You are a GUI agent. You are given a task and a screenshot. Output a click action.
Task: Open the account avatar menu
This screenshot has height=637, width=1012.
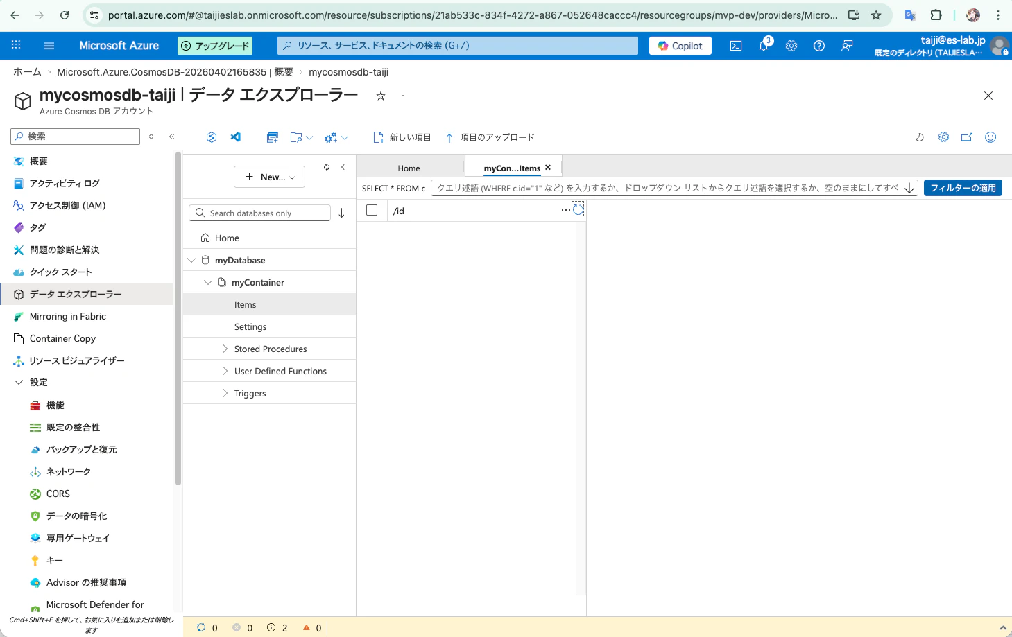pos(1000,46)
